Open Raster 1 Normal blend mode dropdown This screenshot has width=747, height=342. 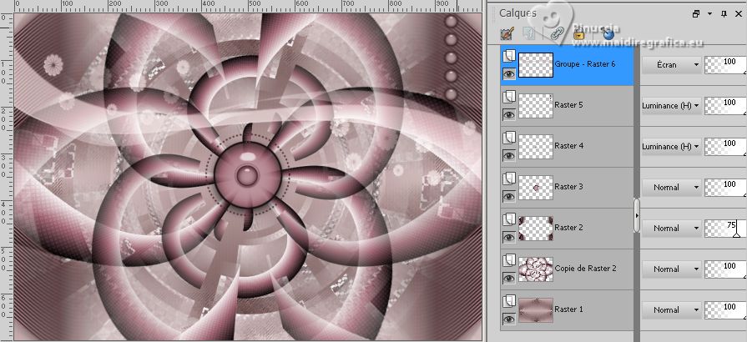pyautogui.click(x=671, y=310)
